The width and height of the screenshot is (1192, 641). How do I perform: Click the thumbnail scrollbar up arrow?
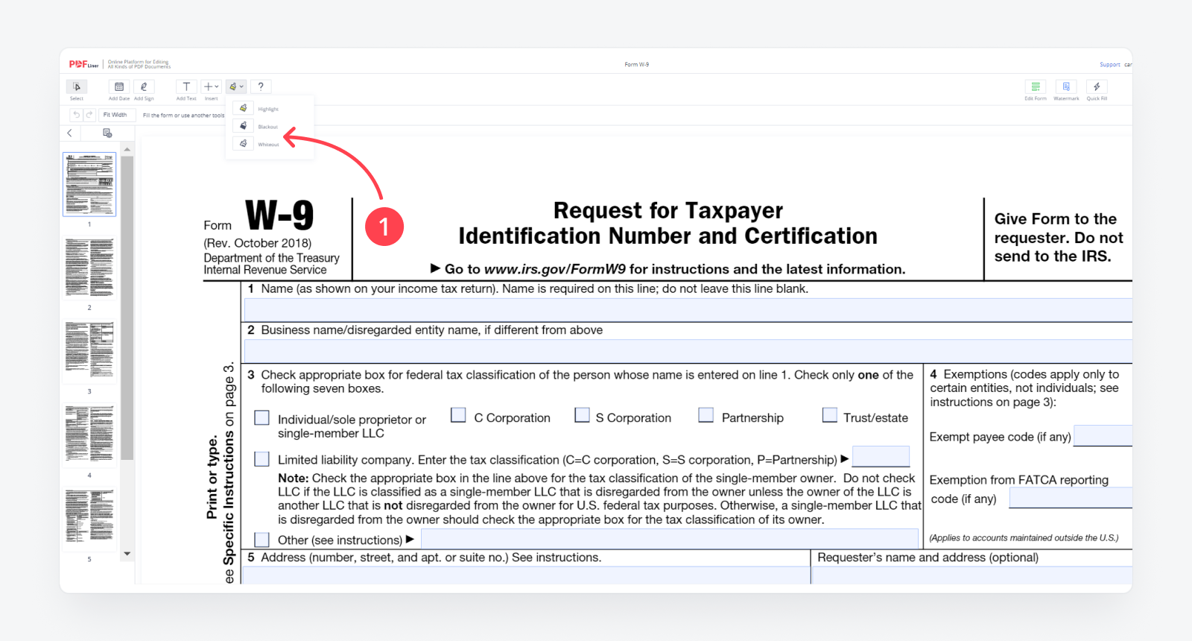click(127, 150)
